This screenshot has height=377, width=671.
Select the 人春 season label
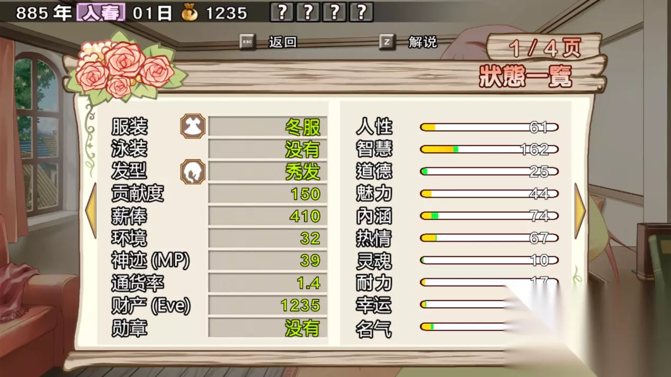pos(101,13)
